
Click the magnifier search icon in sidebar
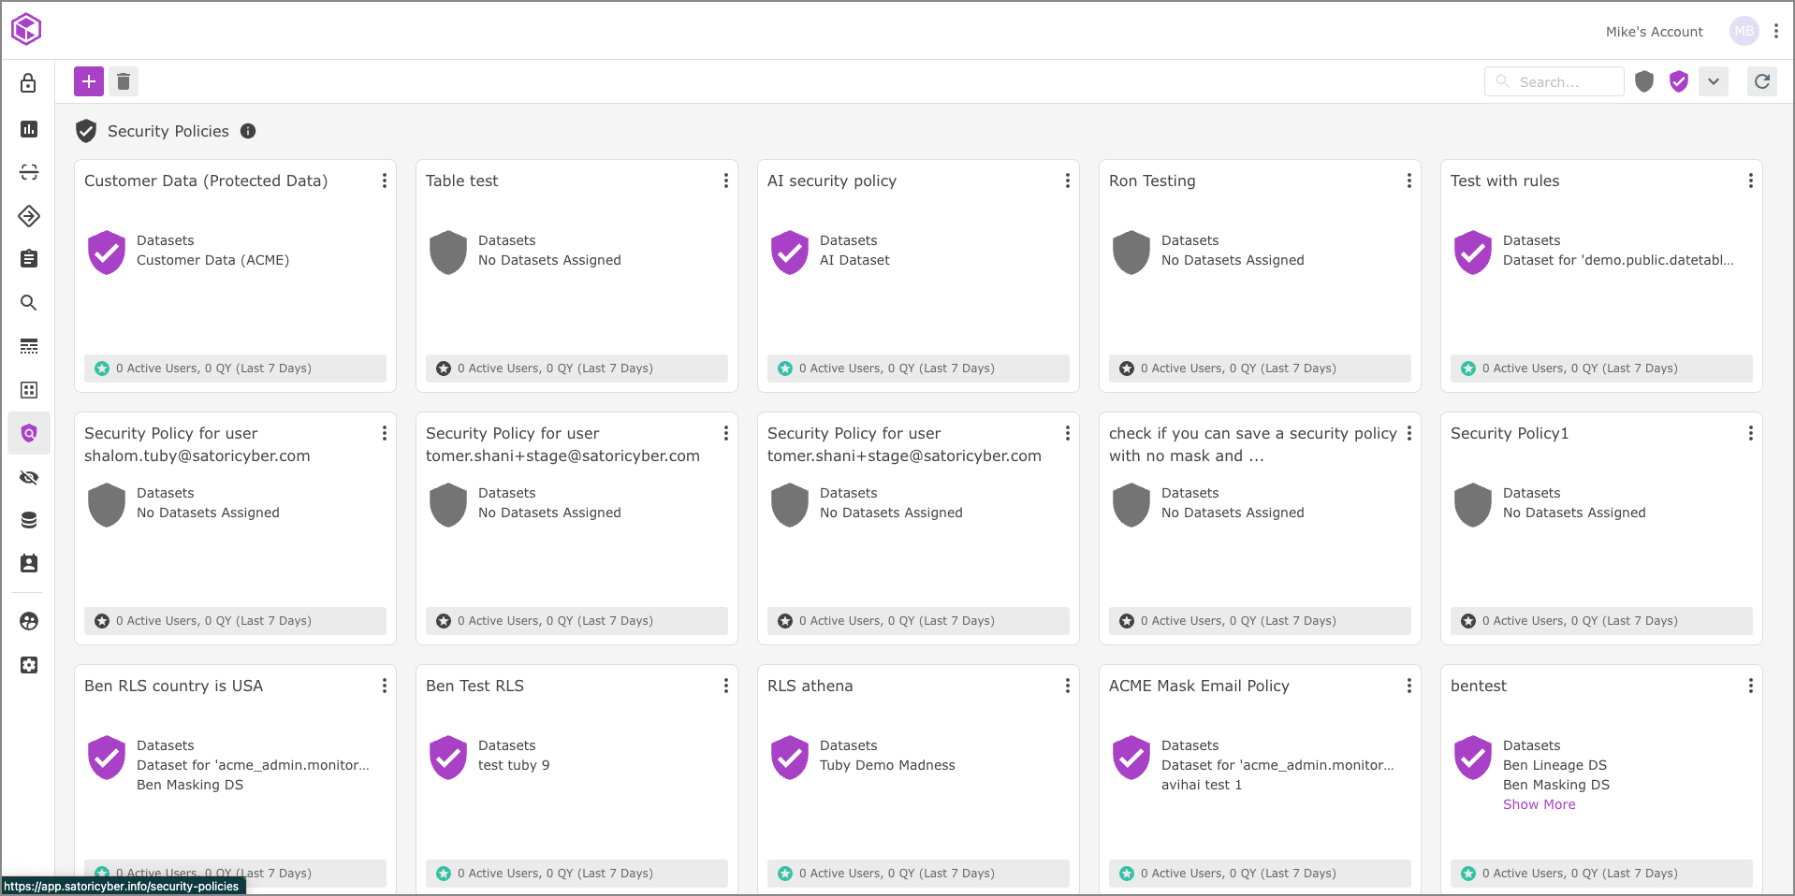pos(29,303)
